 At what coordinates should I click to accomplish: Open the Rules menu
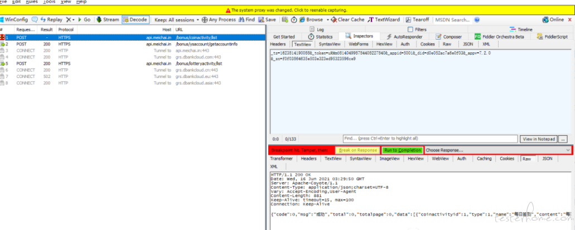[x=32, y=2]
